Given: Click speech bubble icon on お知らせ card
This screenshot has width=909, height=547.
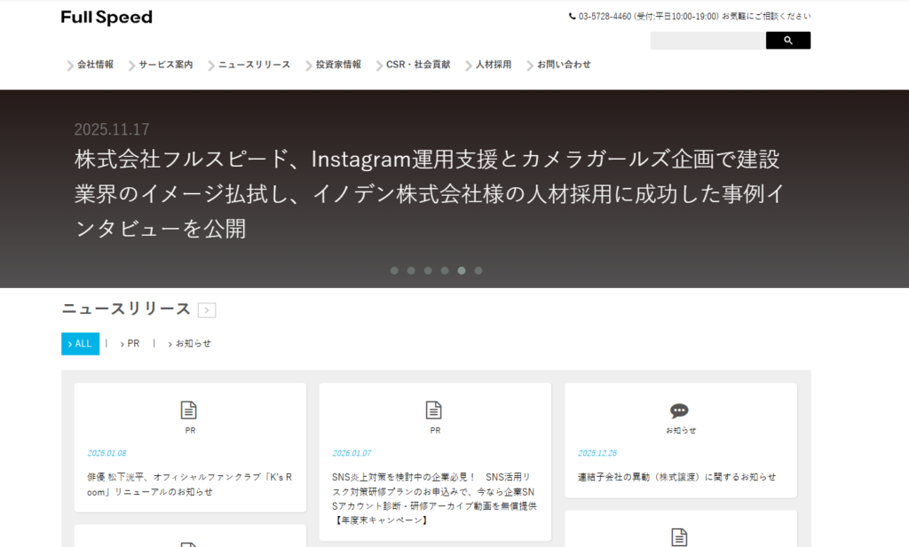Looking at the screenshot, I should point(679,410).
